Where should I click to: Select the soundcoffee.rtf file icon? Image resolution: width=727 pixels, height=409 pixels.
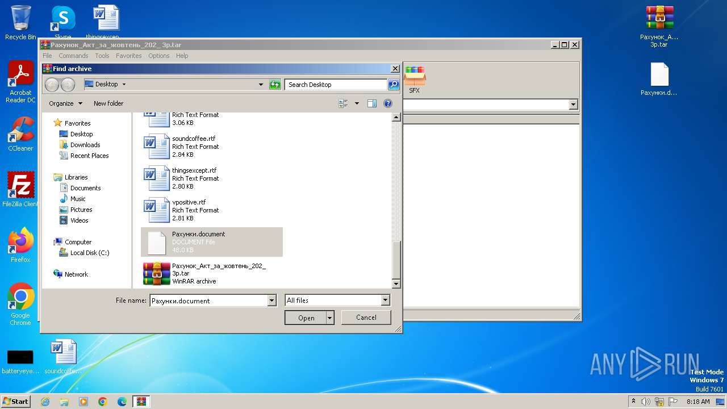point(157,147)
